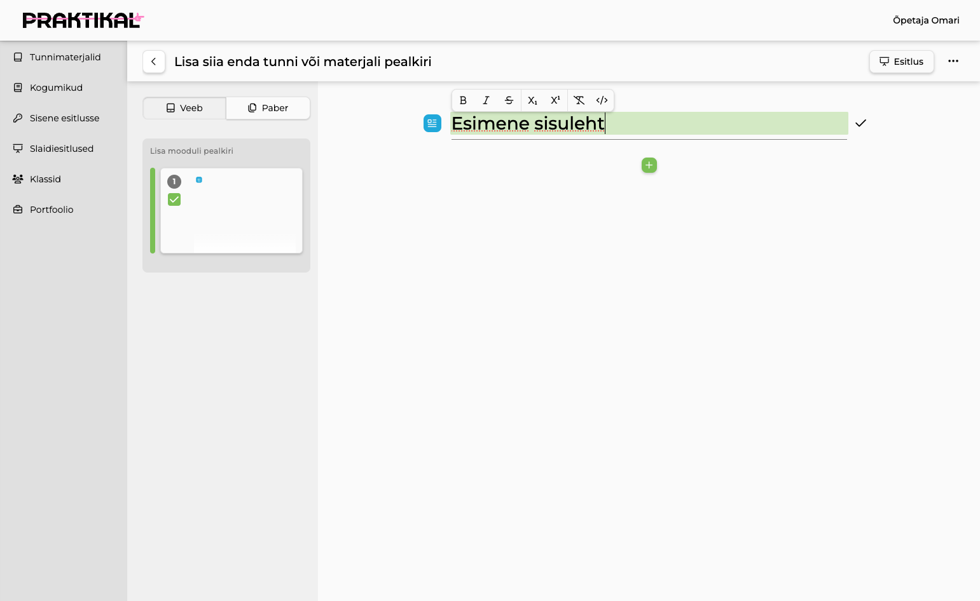
Task: Toggle the green checkbox on page thumbnail
Action: (x=174, y=199)
